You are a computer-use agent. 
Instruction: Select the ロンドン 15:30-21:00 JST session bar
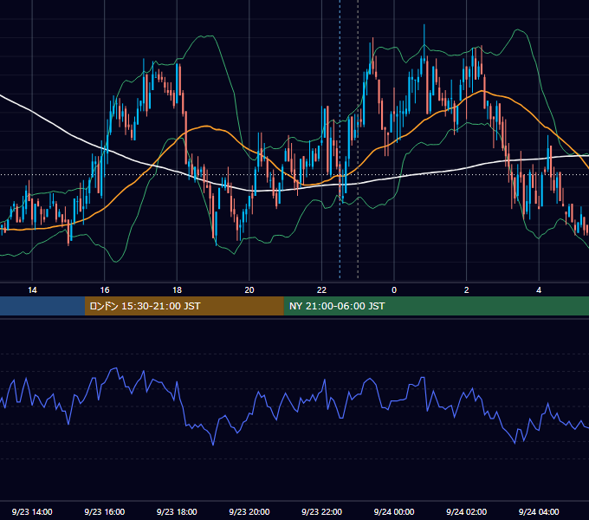[184, 306]
